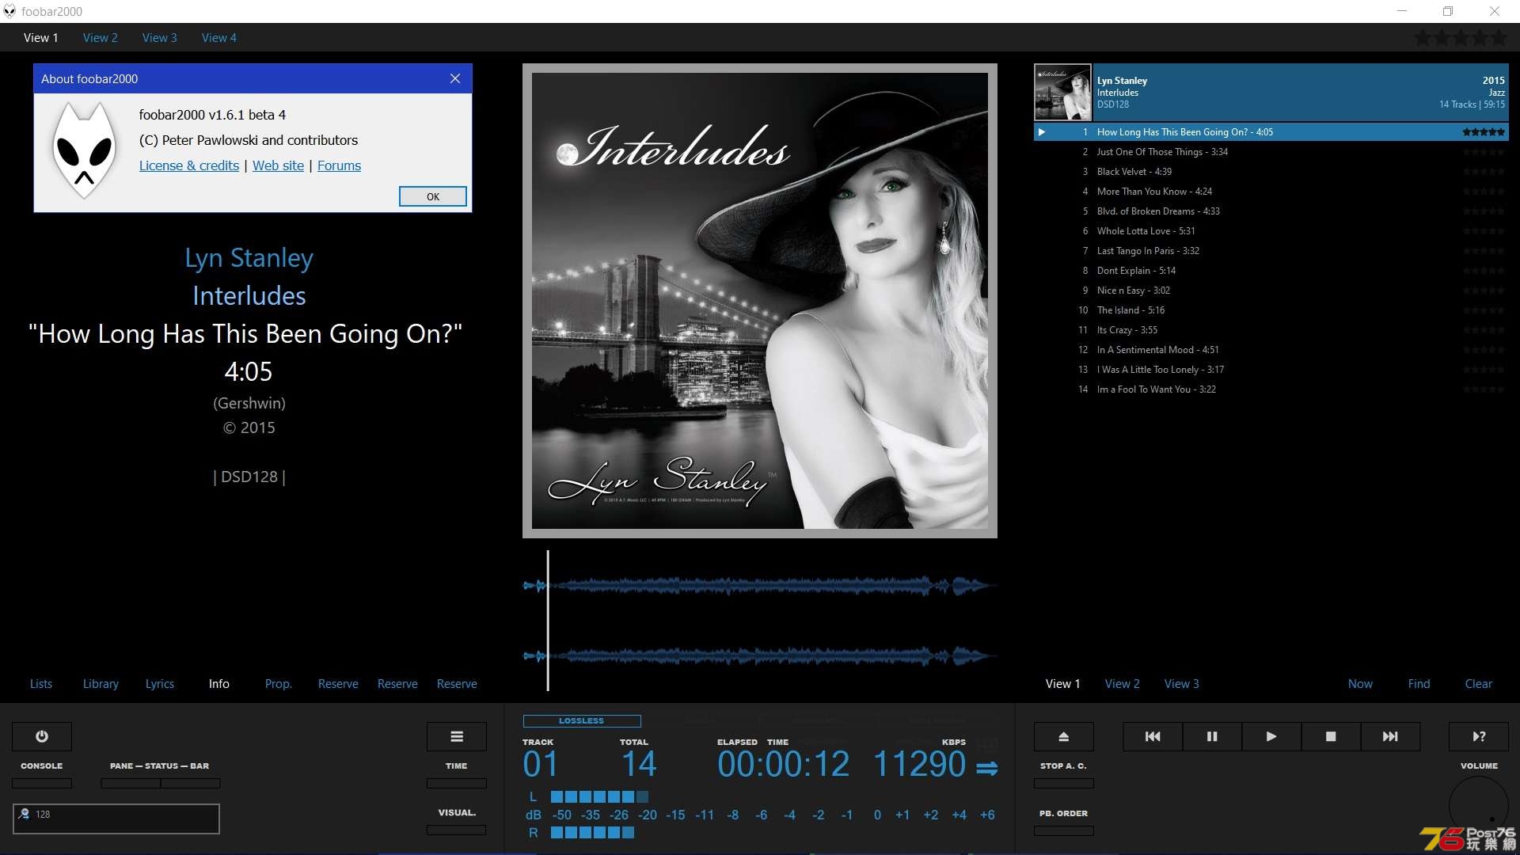
Task: Click the eject (open) button
Action: pyautogui.click(x=1064, y=736)
